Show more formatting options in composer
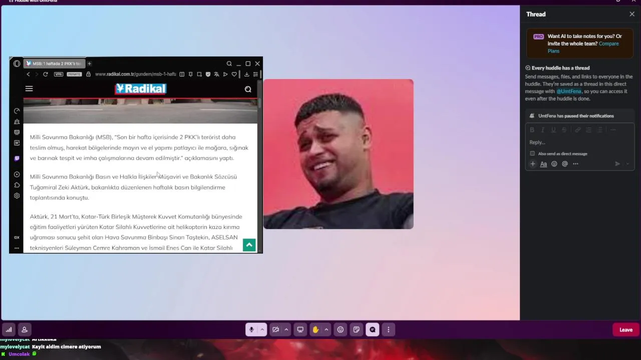The width and height of the screenshot is (641, 360). 613,130
